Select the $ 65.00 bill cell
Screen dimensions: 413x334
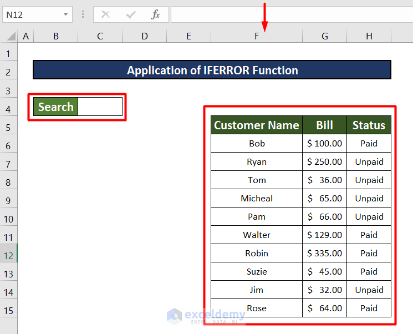click(324, 198)
